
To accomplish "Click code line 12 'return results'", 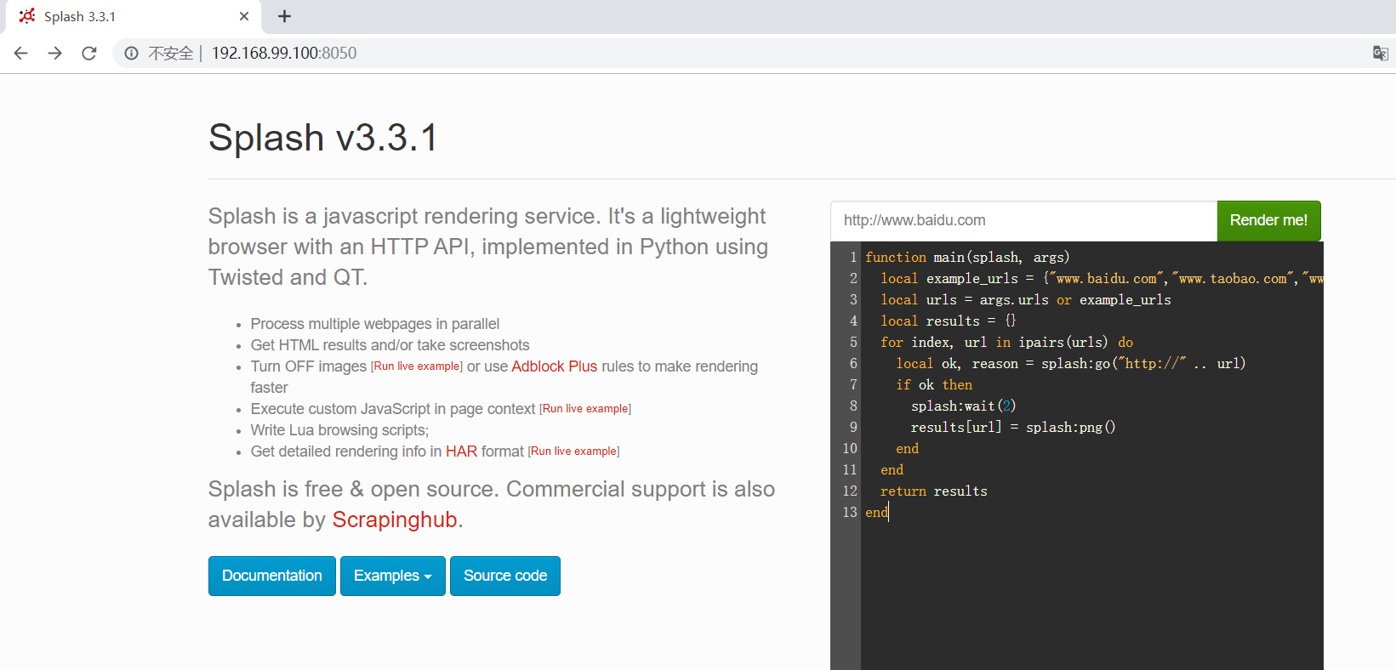I will pyautogui.click(x=934, y=491).
